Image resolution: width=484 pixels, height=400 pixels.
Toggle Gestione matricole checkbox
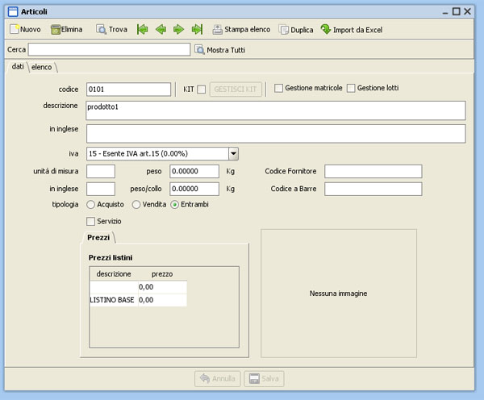pyautogui.click(x=278, y=88)
